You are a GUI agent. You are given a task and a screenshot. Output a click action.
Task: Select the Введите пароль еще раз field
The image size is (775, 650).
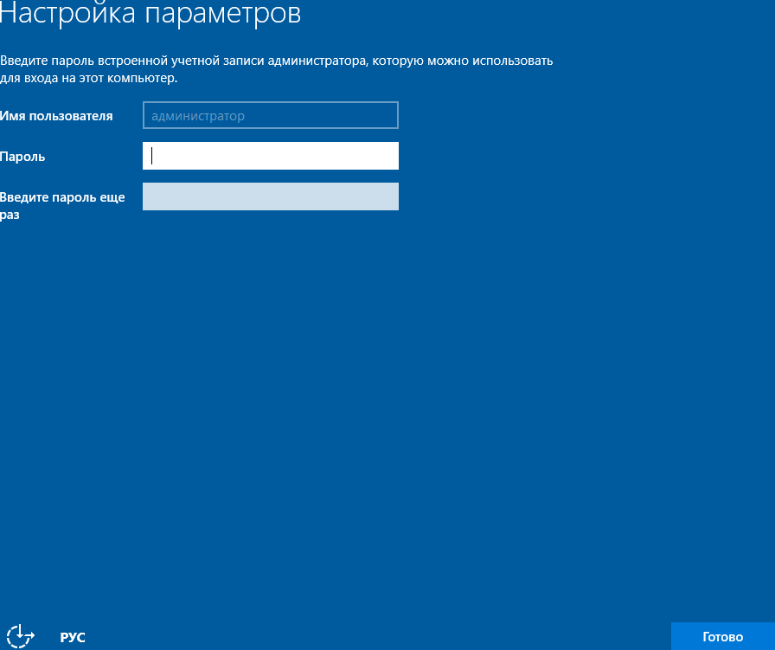[x=271, y=196]
